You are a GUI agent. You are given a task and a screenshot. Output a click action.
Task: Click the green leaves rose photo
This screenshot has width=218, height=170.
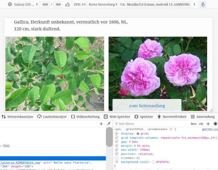click(x=55, y=74)
